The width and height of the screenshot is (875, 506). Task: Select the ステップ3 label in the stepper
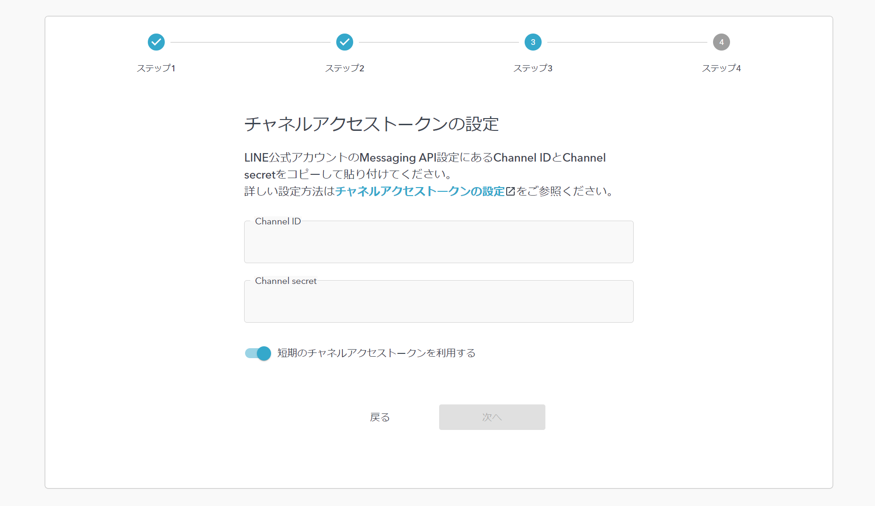pos(533,68)
